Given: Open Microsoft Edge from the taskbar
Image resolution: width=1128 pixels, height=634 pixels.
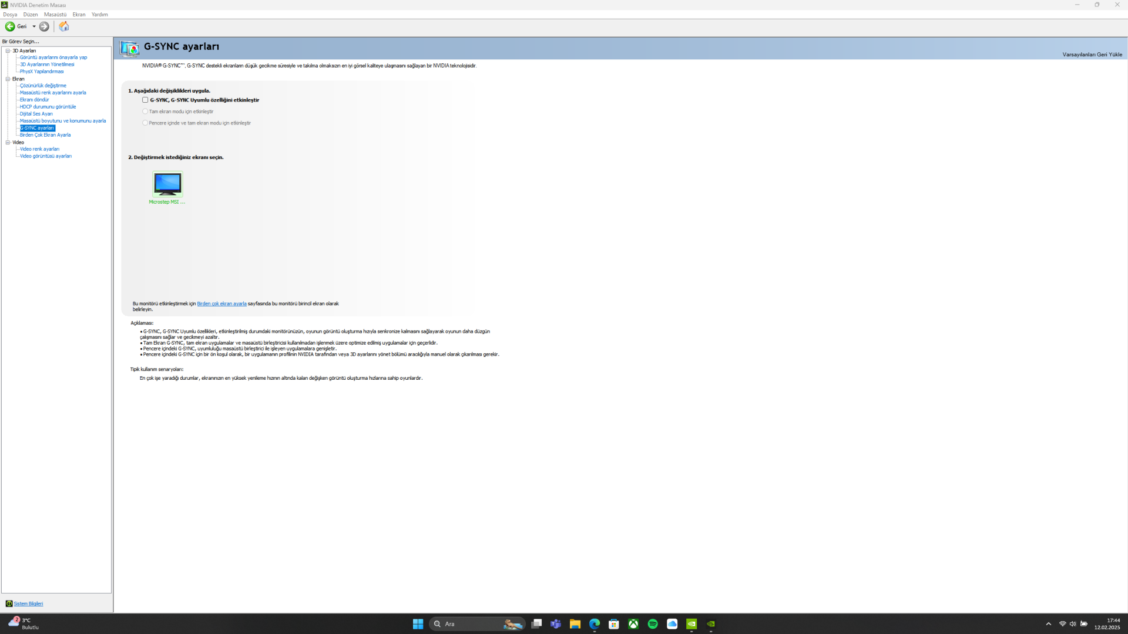Looking at the screenshot, I should pyautogui.click(x=595, y=624).
